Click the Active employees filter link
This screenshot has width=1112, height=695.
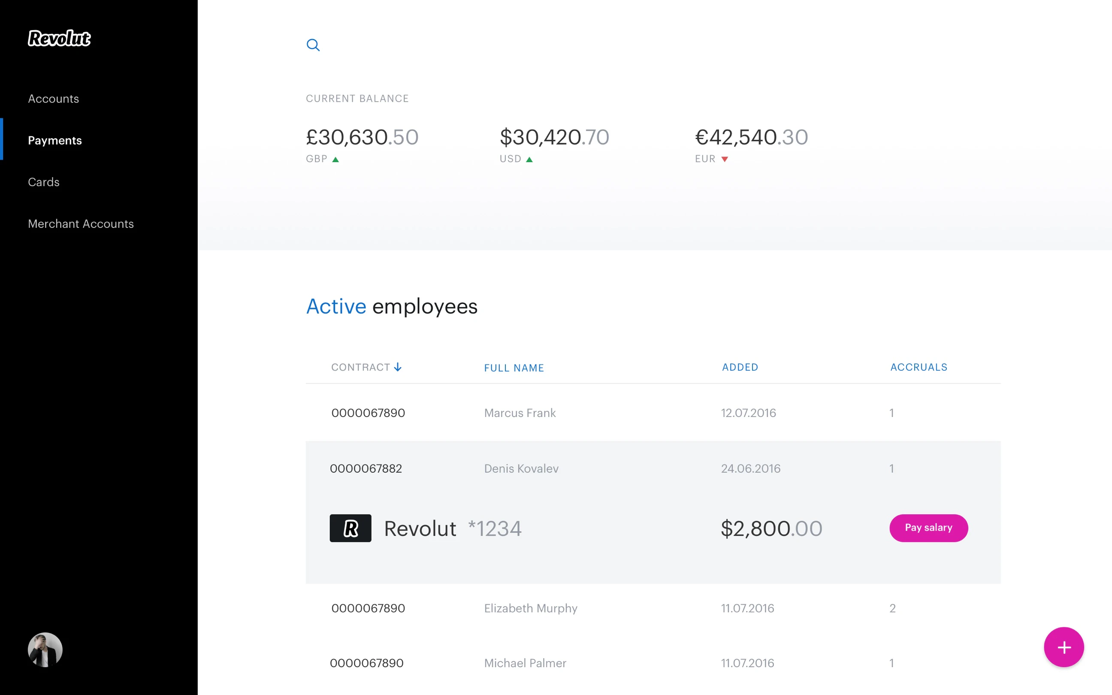click(336, 306)
